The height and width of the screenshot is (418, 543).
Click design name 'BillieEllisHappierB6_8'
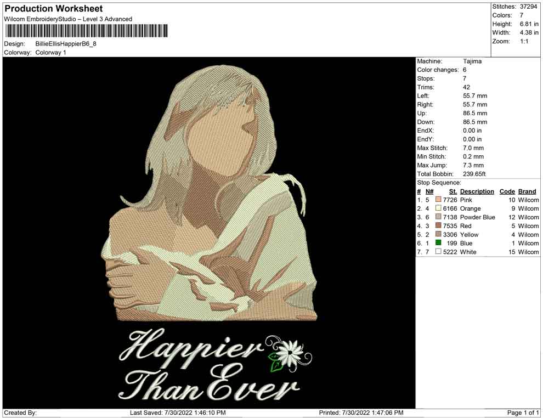(66, 44)
